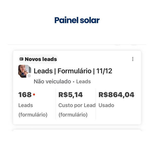154x154 pixels.
Task: Click the Não veiculado status text
Action: pyautogui.click(x=52, y=82)
